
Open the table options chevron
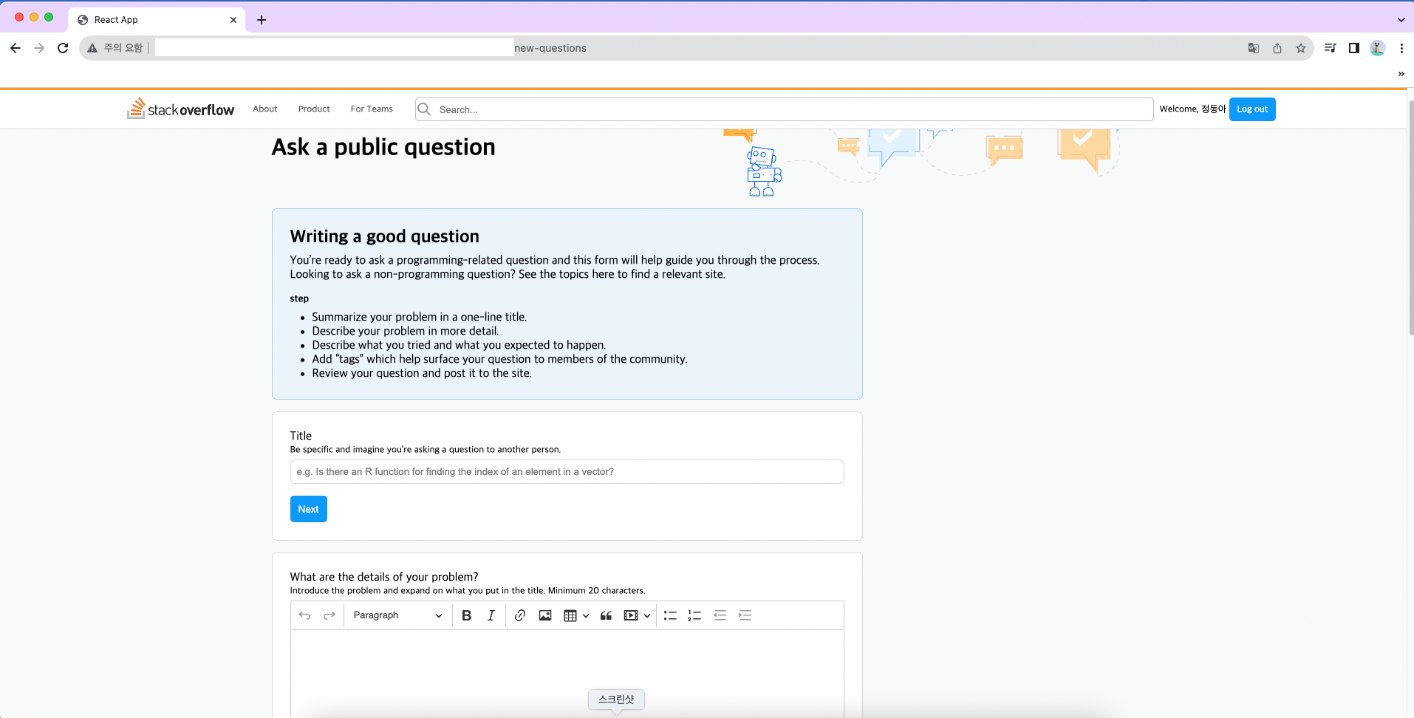pos(586,615)
